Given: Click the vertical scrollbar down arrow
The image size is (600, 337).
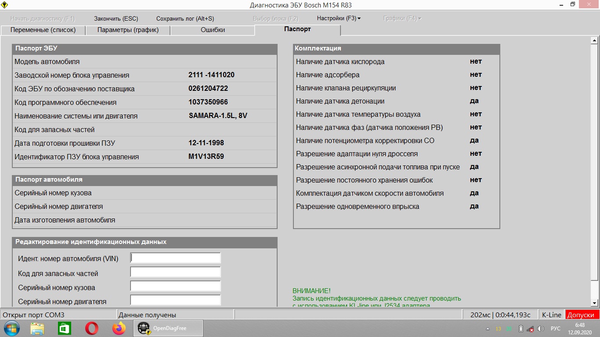Looking at the screenshot, I should 594,303.
